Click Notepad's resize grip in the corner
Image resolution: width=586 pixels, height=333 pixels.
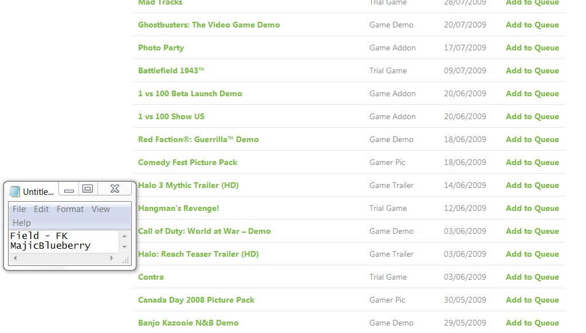tap(125, 260)
